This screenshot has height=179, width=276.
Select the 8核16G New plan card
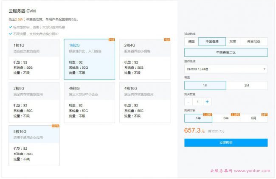tap(34, 145)
